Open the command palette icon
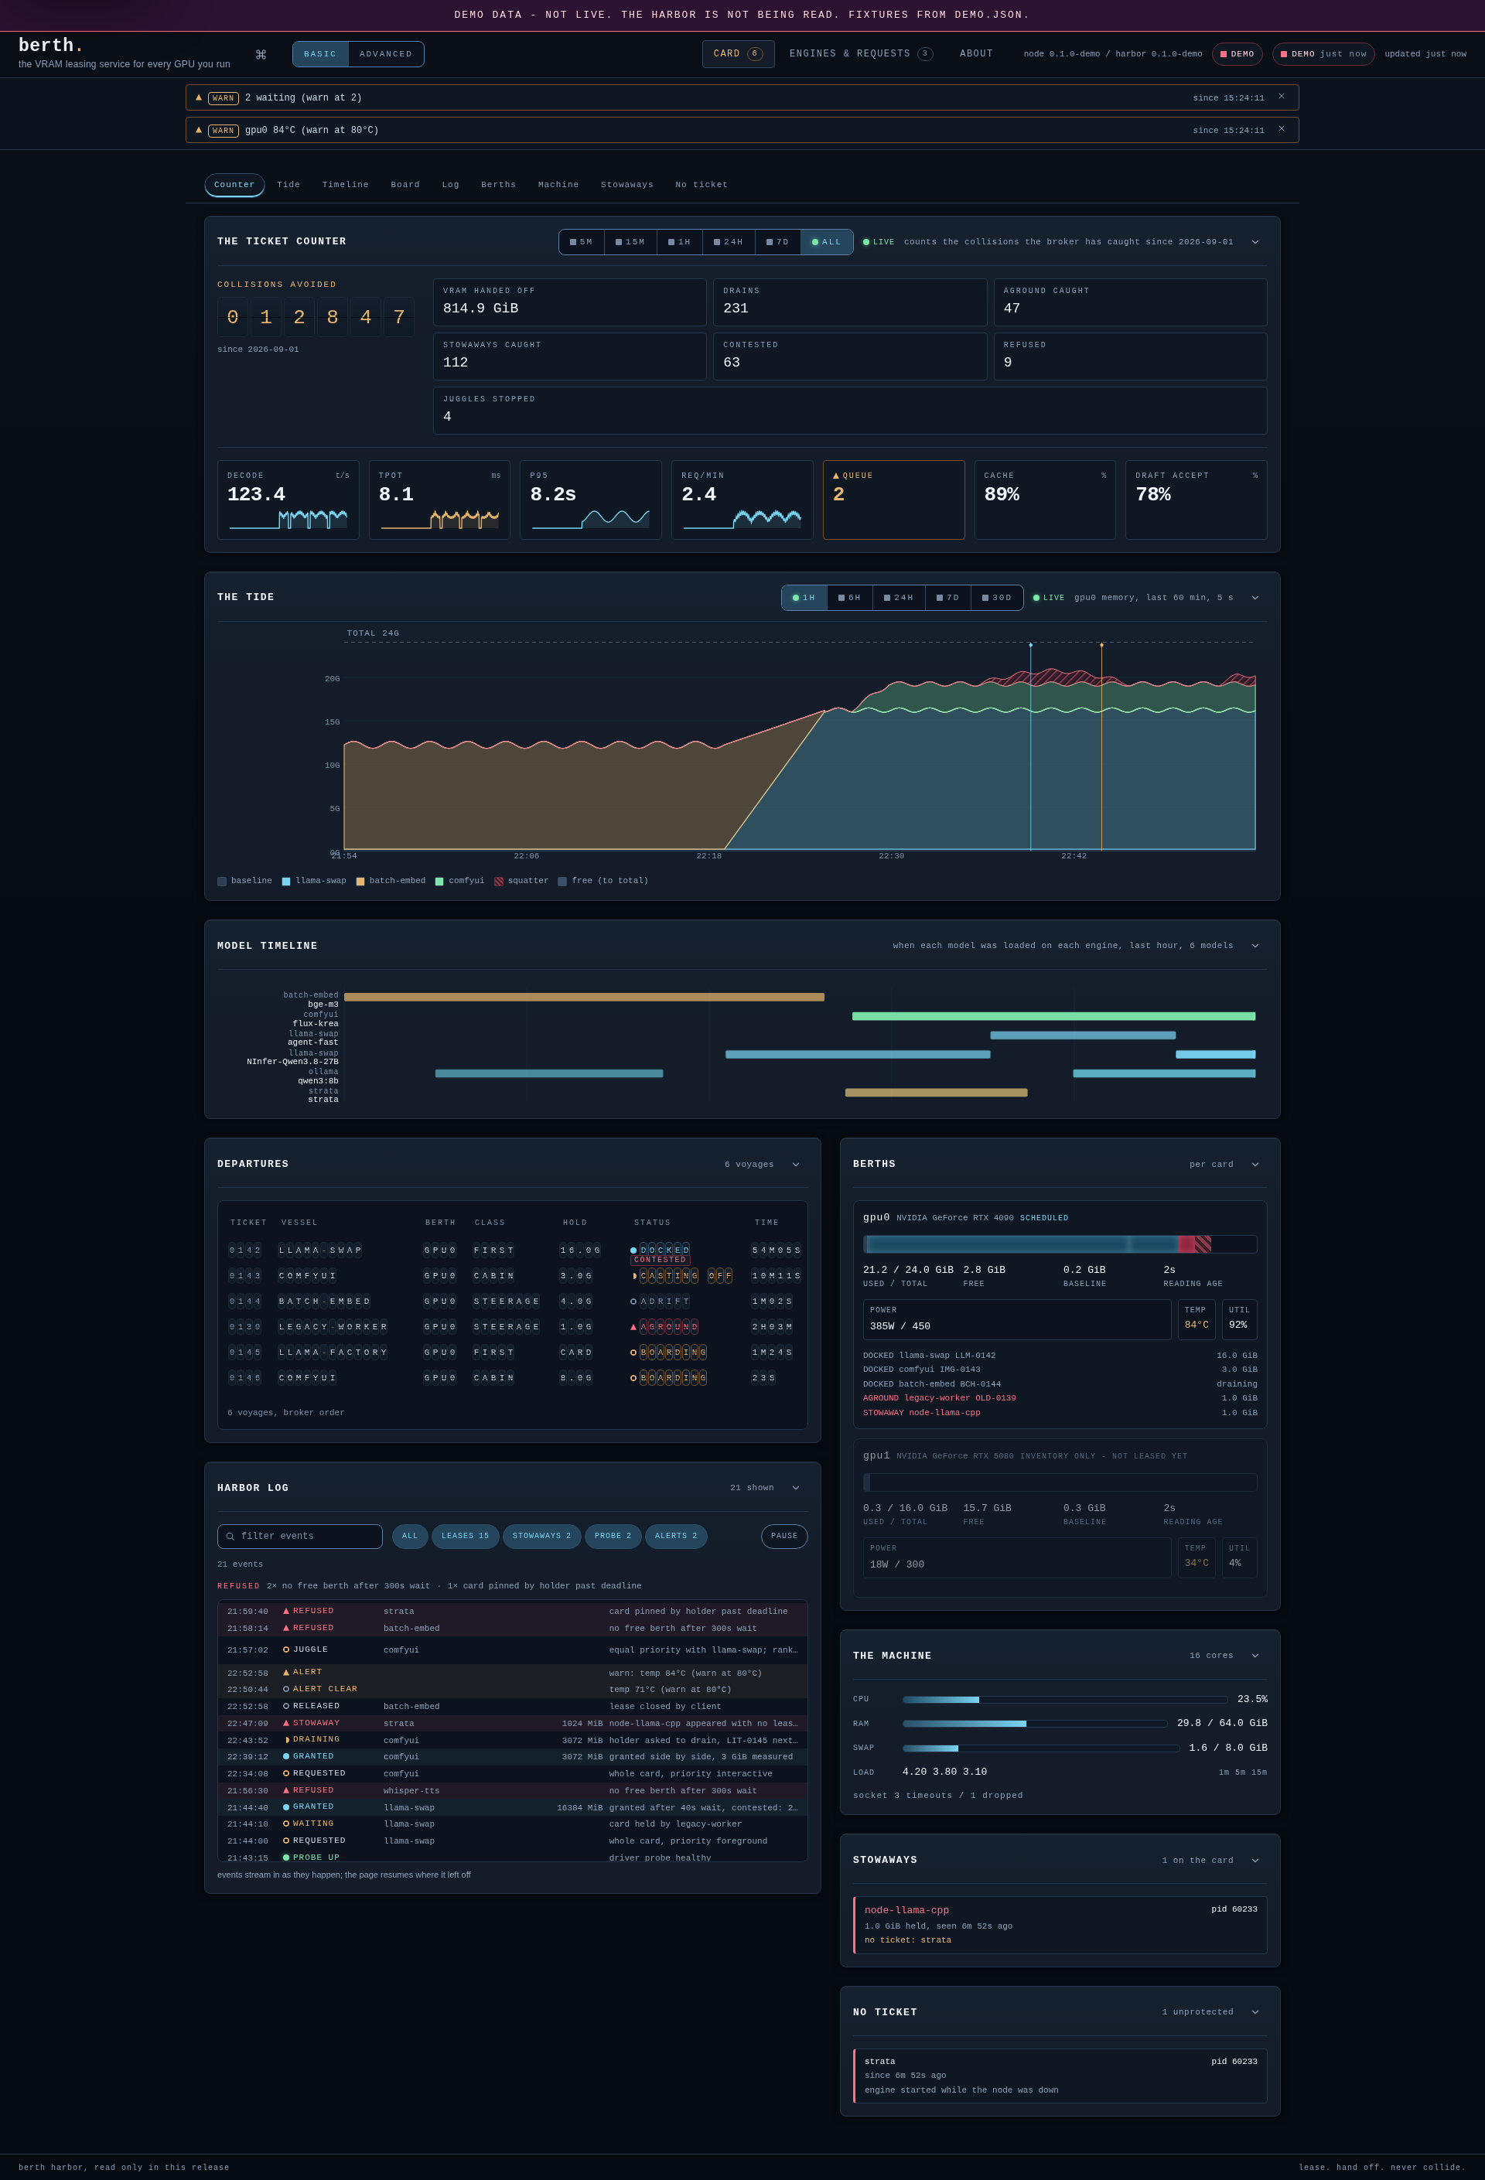This screenshot has height=2180, width=1485. coord(261,54)
